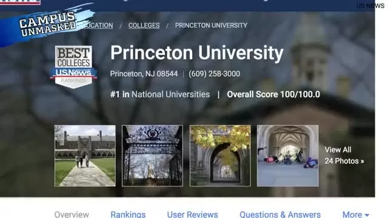388x218 pixels.
Task: Select the Overview tab
Action: click(72, 214)
